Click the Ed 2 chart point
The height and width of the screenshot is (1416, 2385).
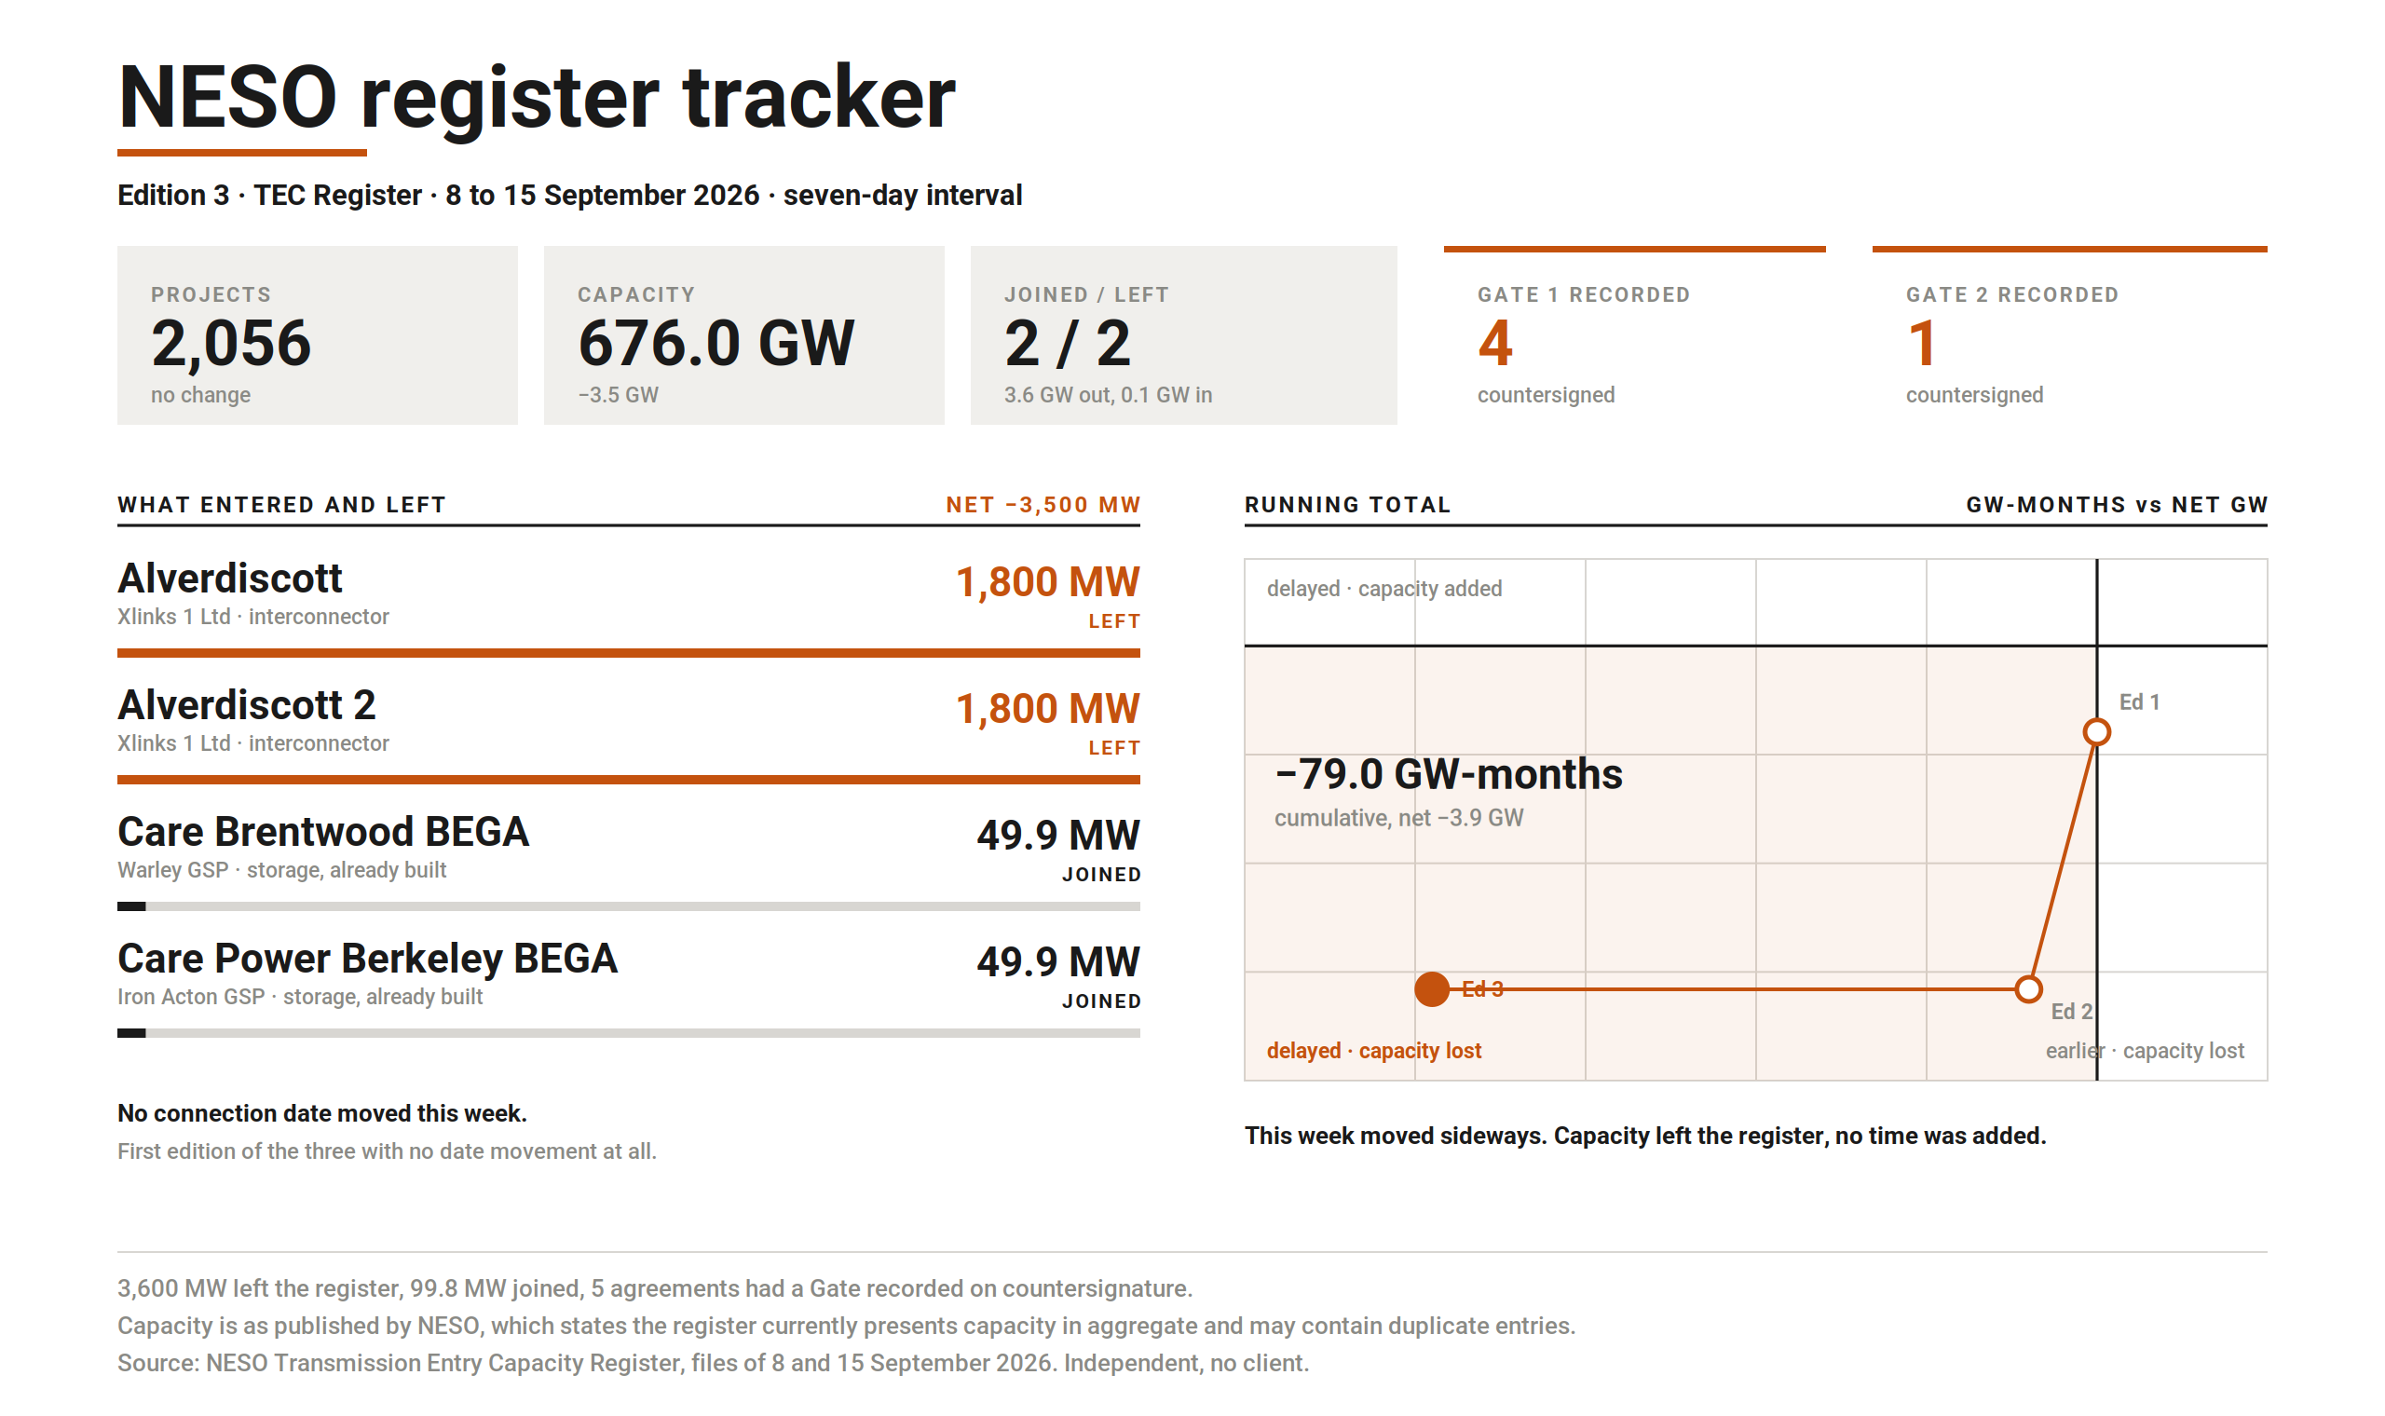[2029, 989]
